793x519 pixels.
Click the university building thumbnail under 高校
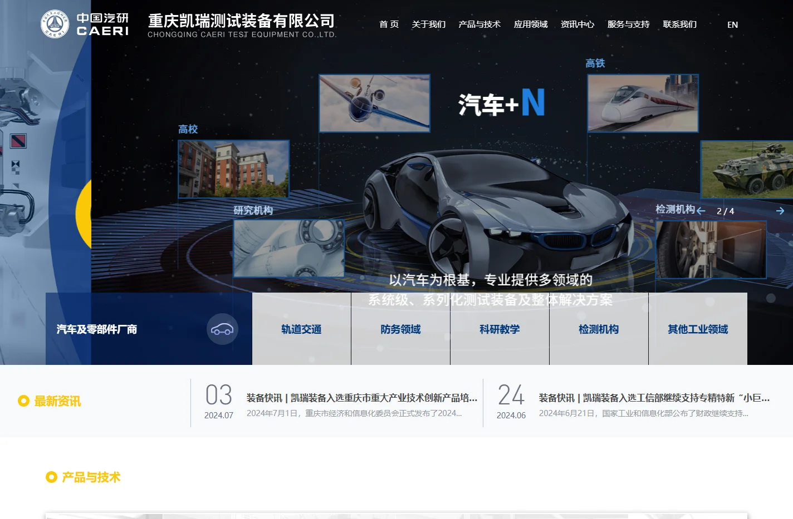(x=233, y=169)
